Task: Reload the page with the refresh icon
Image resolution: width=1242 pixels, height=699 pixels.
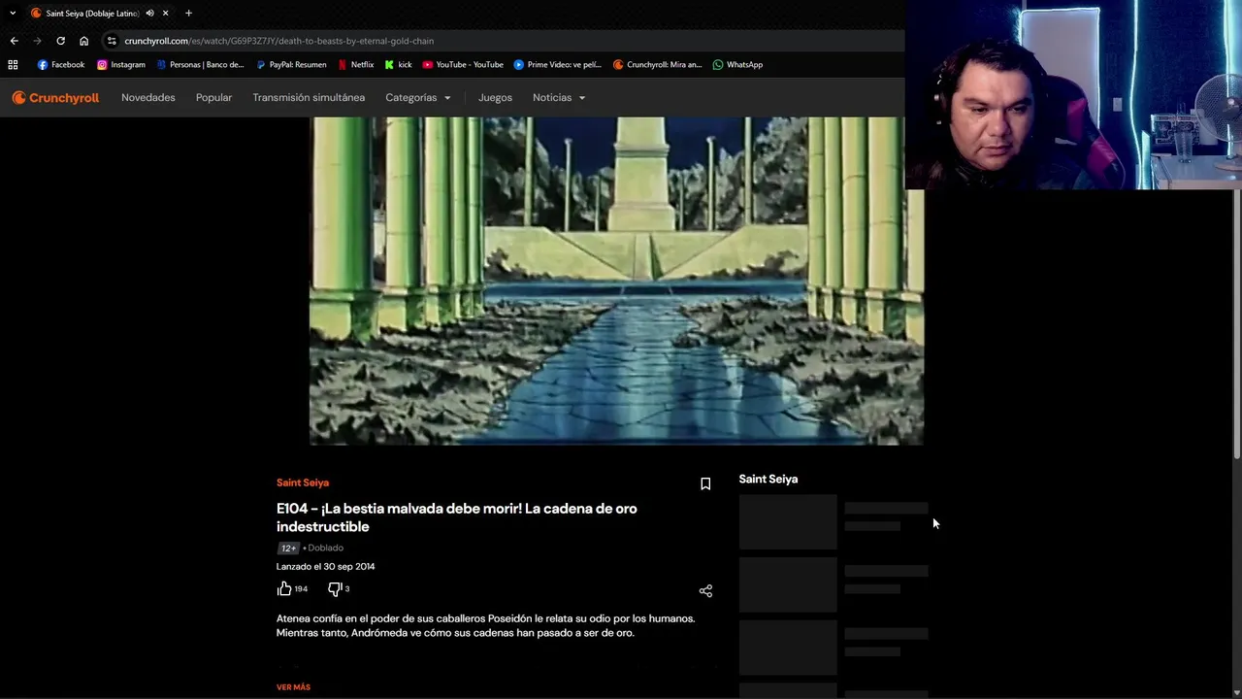Action: (60, 41)
